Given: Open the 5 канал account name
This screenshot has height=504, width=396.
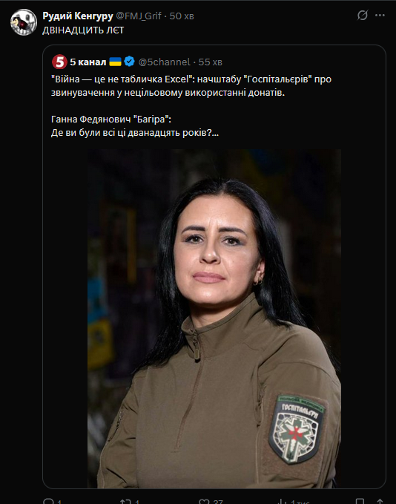Looking at the screenshot, I should tap(88, 62).
